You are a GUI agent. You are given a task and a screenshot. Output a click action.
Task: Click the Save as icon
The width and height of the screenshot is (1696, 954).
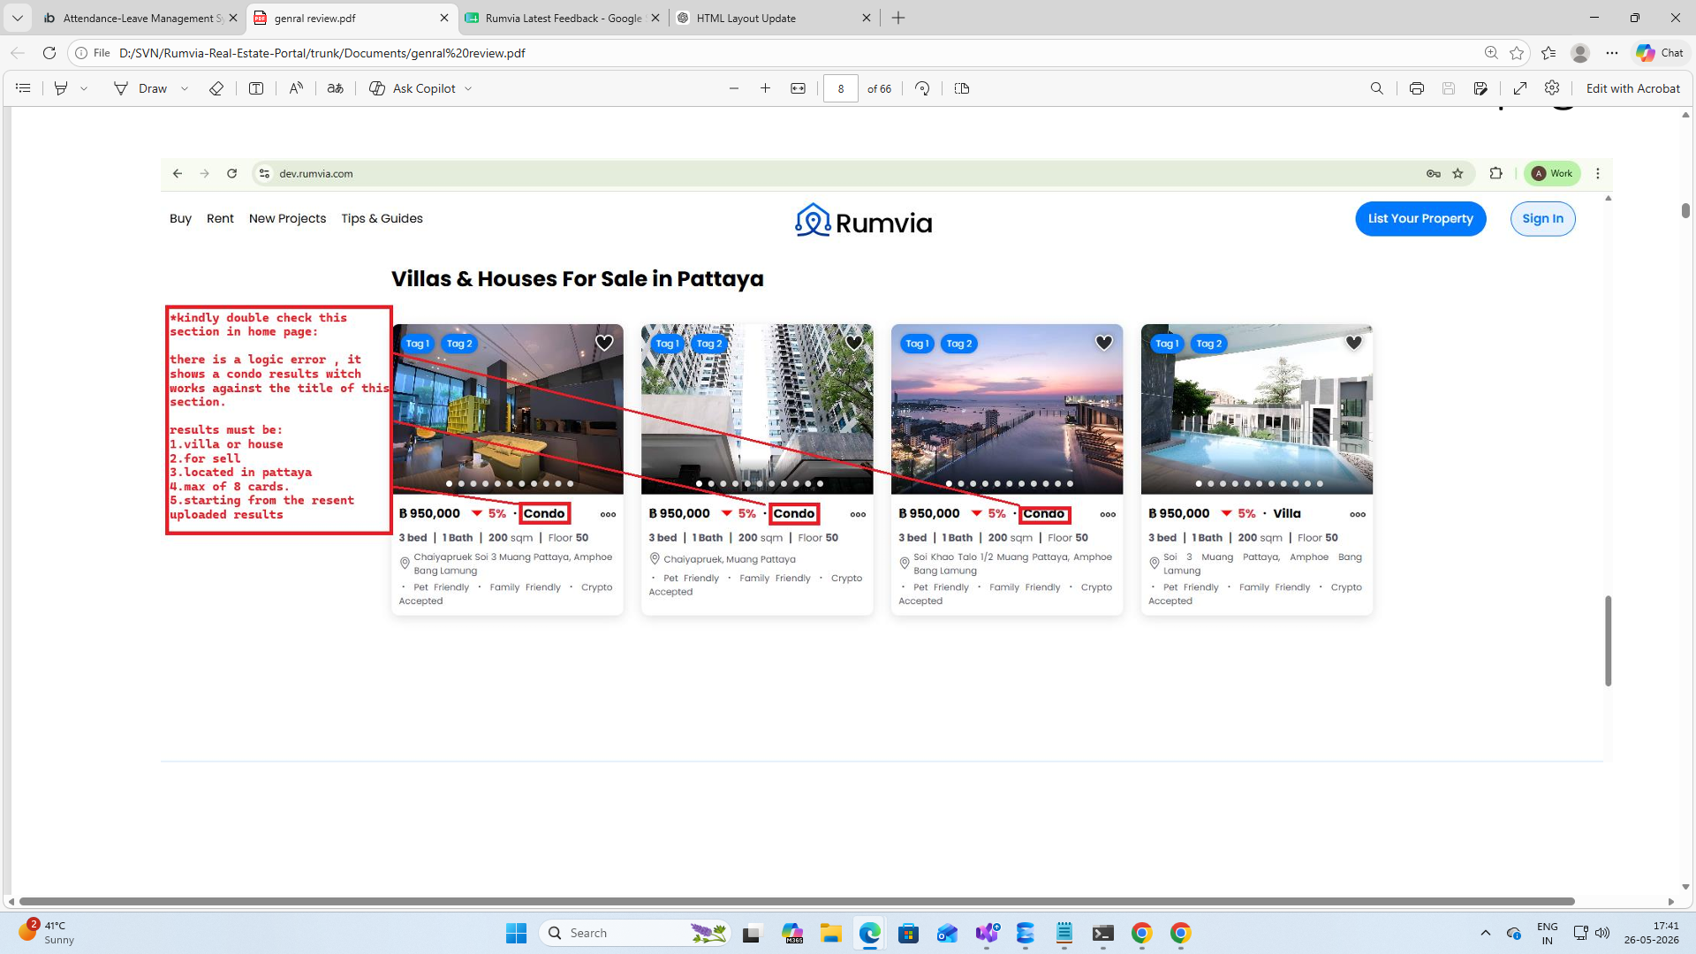[1480, 88]
